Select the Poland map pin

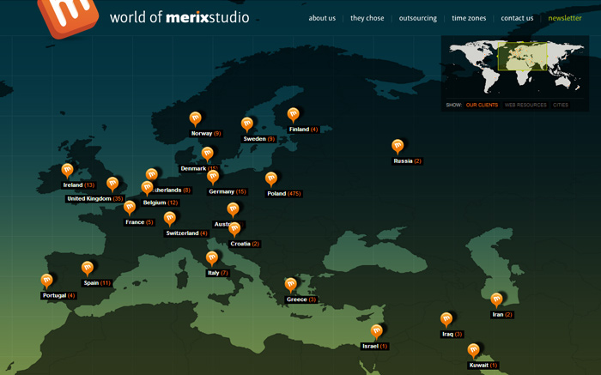[271, 179]
